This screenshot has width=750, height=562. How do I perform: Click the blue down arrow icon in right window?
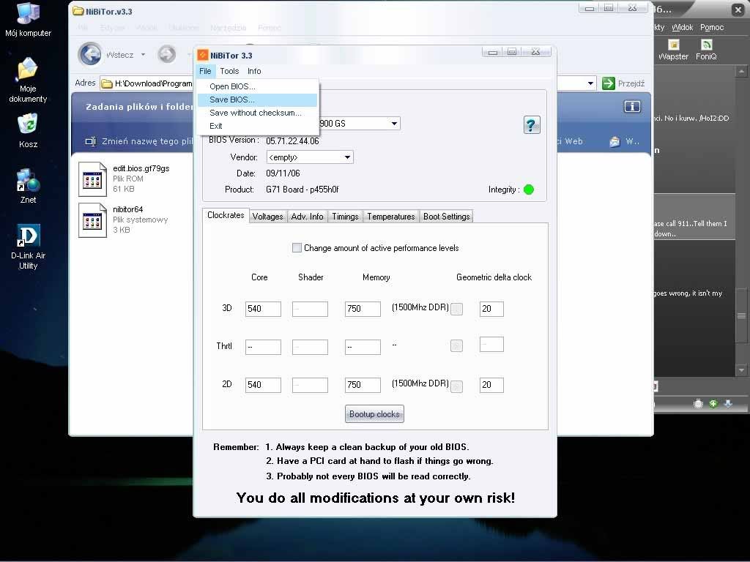(x=728, y=404)
